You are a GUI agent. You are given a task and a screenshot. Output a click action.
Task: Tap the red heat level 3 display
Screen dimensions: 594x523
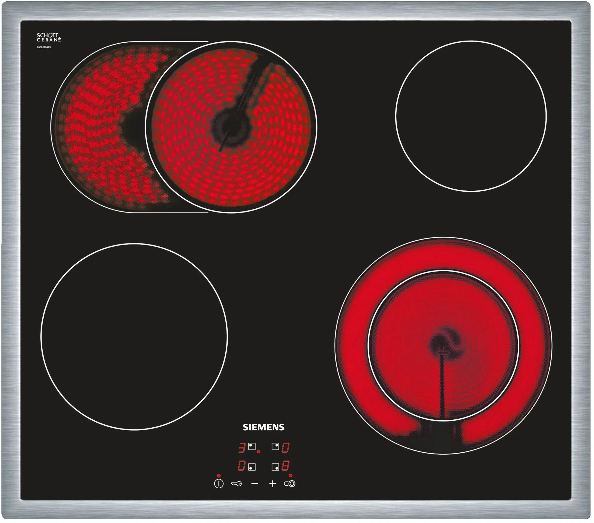point(242,448)
